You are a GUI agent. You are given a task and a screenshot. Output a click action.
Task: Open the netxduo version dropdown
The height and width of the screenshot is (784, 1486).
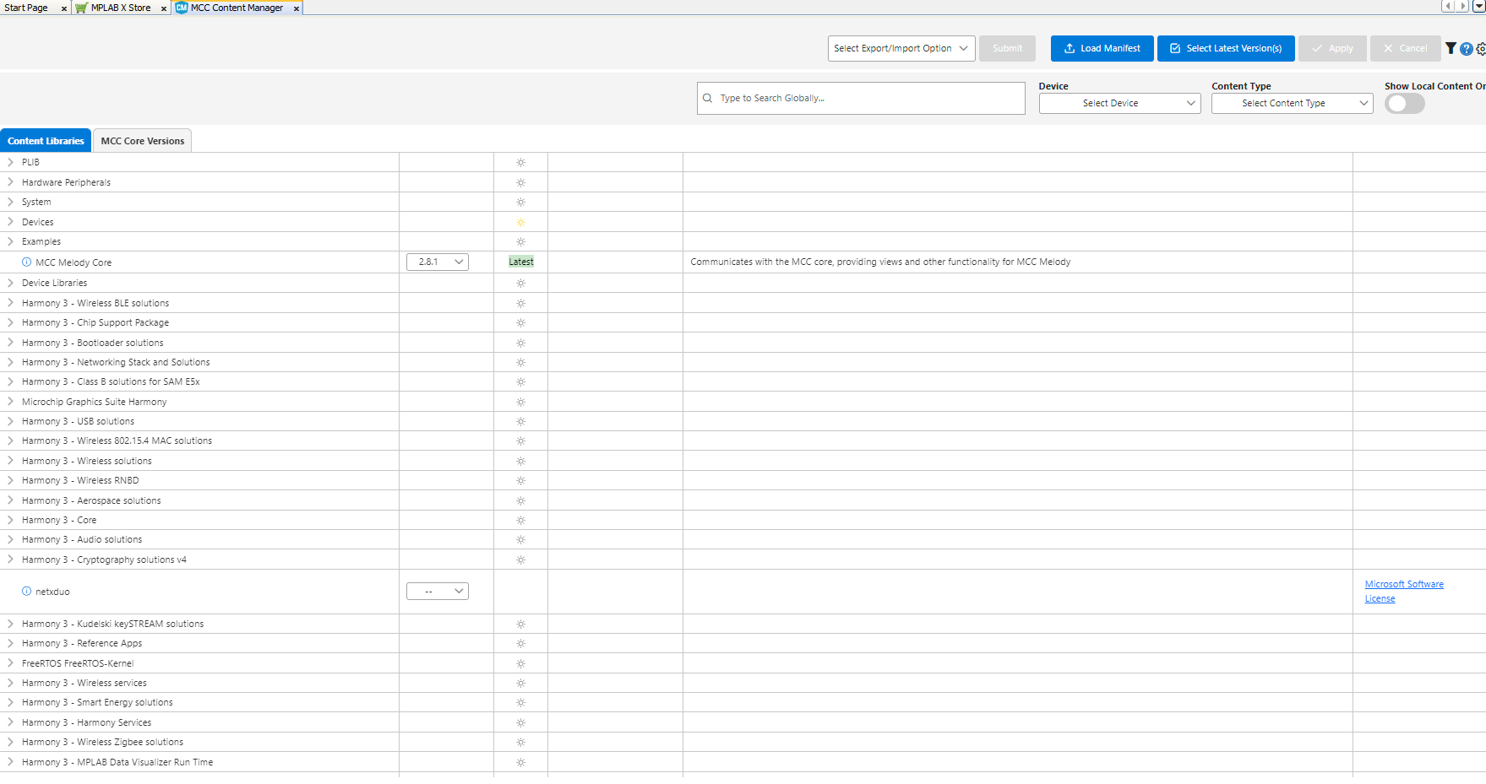(x=438, y=592)
